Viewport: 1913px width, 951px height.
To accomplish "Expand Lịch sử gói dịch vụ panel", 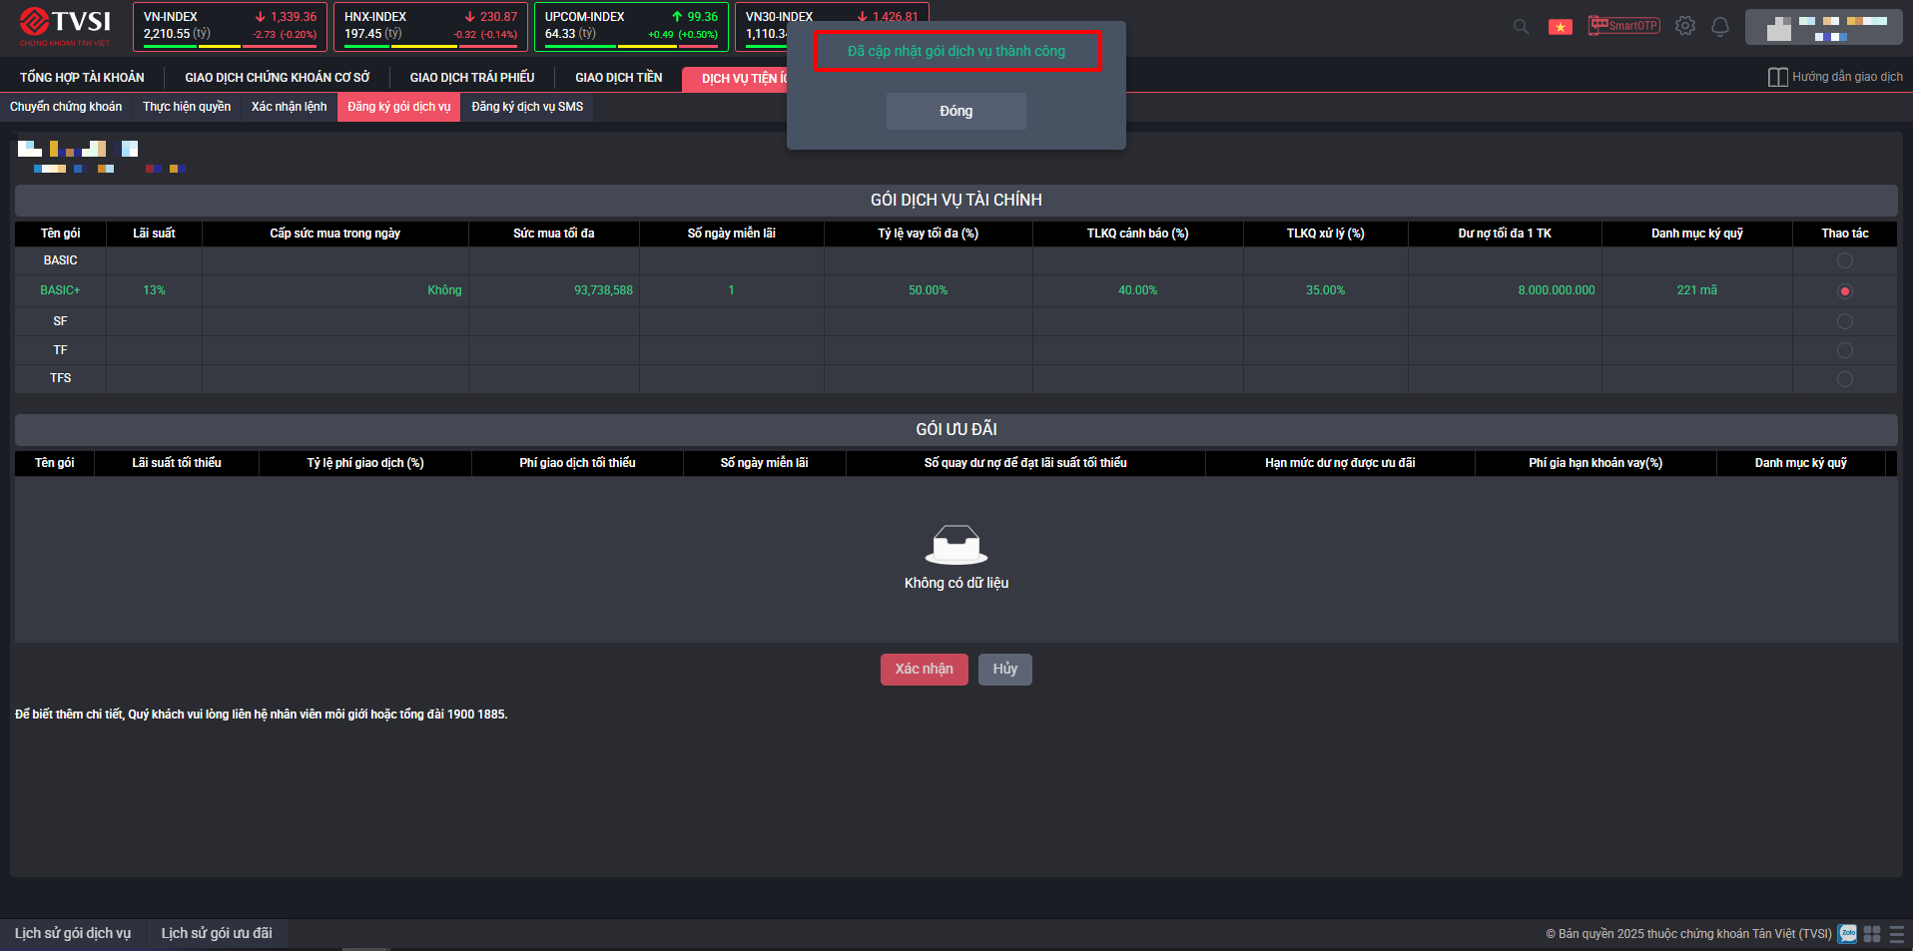I will [x=73, y=933].
